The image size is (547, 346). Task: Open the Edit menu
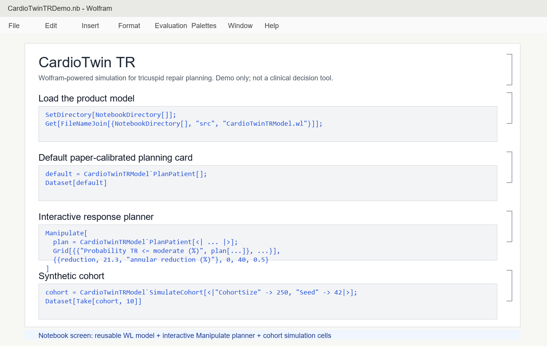[x=51, y=26]
